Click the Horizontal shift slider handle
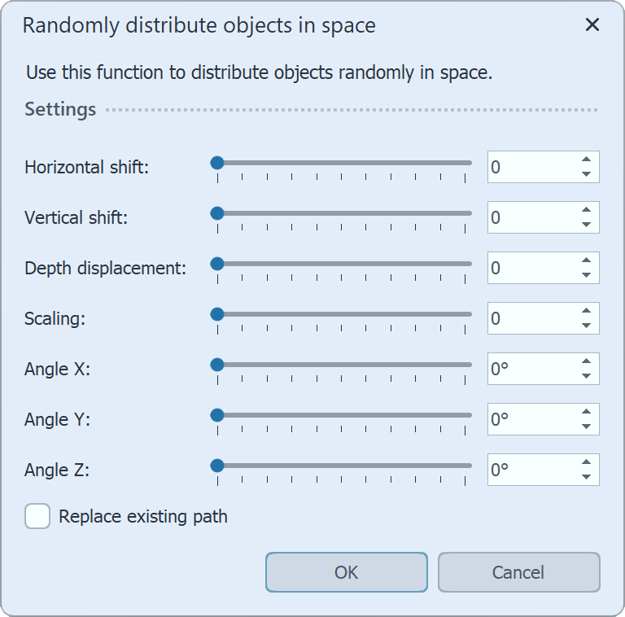Viewport: 625px width, 617px height. pos(217,163)
